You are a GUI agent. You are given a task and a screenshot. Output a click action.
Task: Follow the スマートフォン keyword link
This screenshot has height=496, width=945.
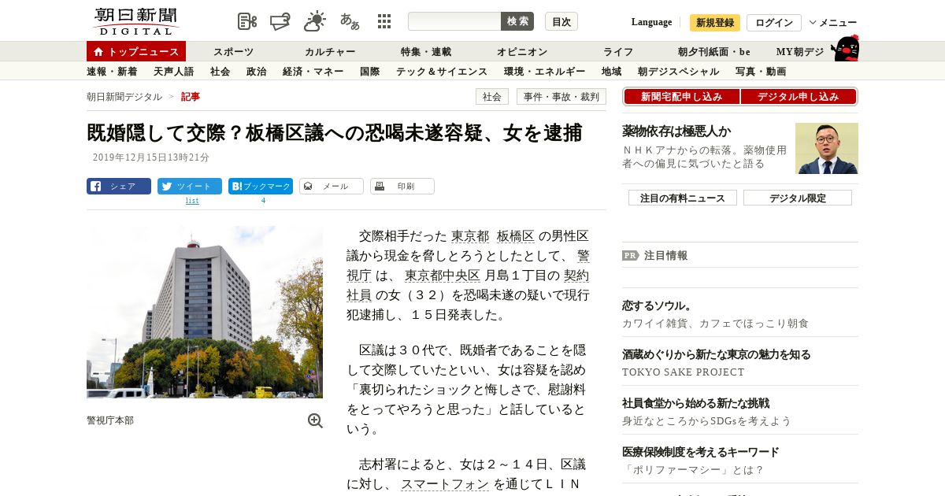445,484
